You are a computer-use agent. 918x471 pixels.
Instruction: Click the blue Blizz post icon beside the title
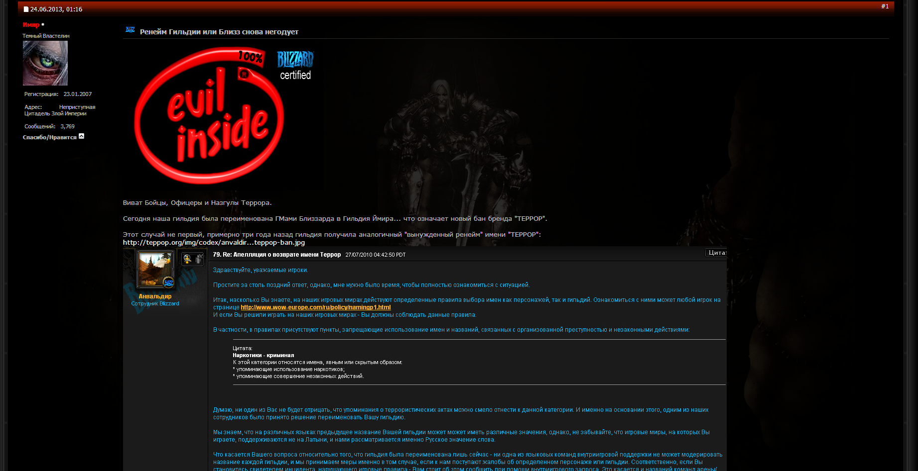(x=130, y=30)
